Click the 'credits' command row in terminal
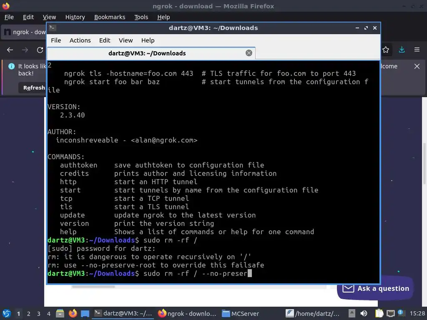The width and height of the screenshot is (427, 320). pos(168,174)
